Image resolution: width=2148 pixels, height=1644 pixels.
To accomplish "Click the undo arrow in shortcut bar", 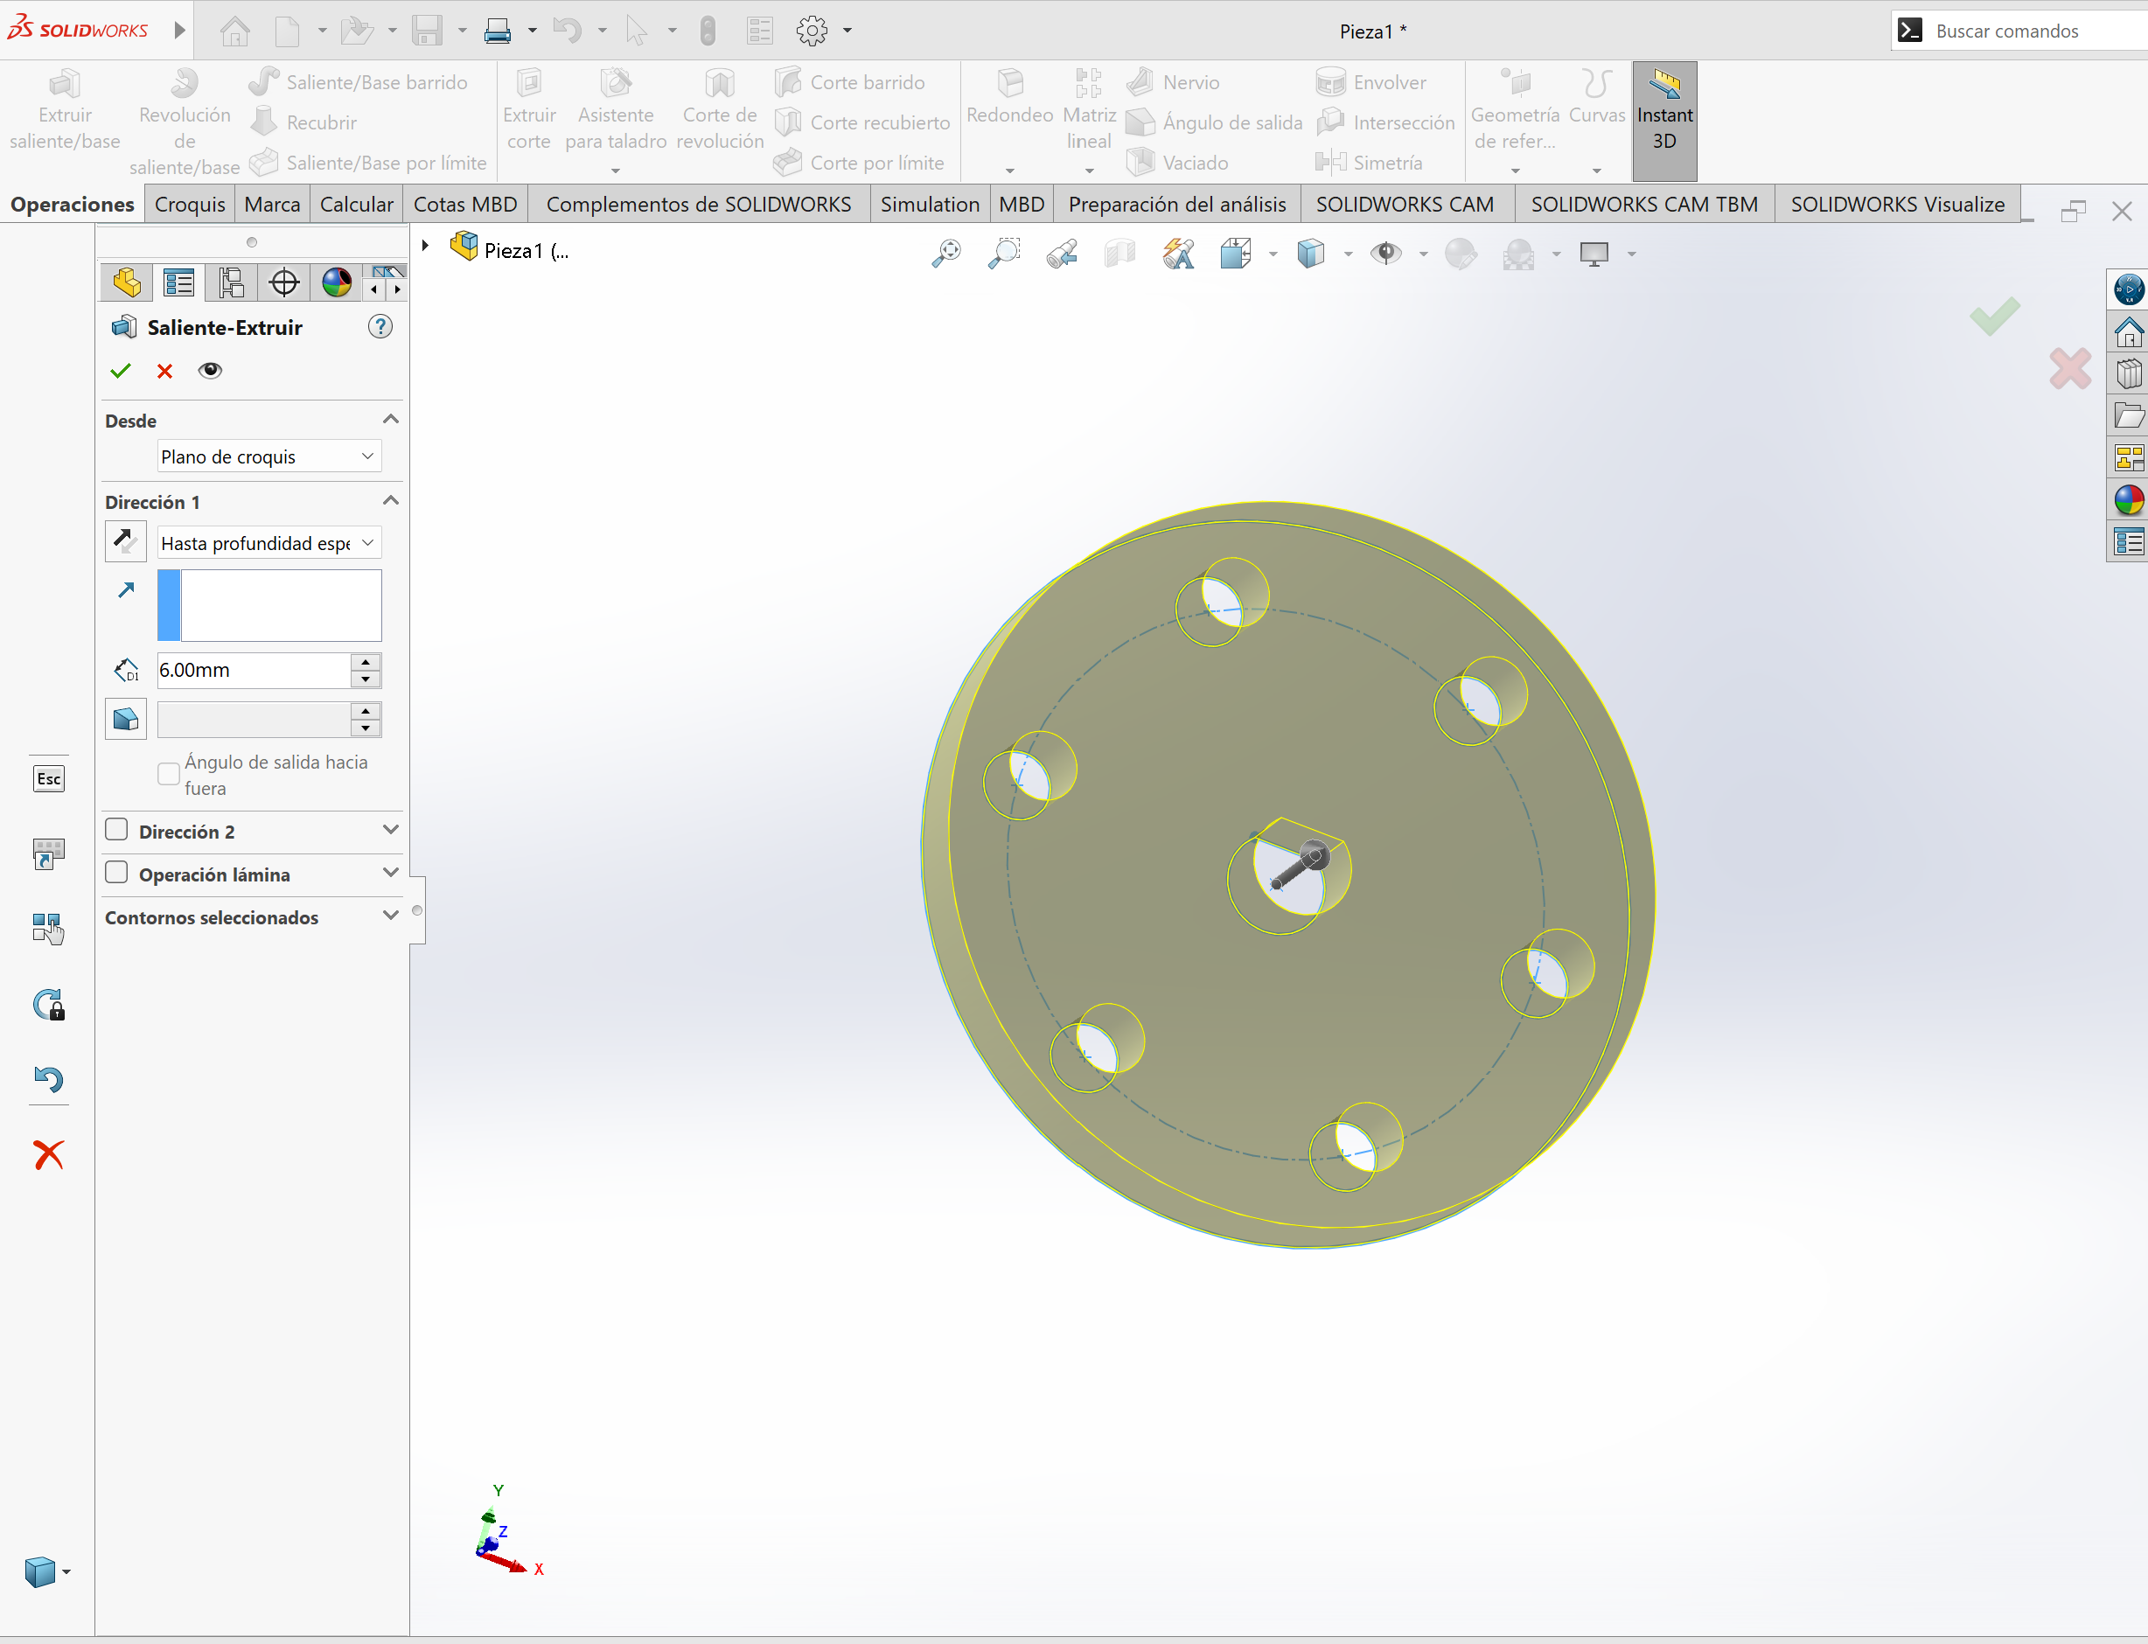I will point(49,1078).
